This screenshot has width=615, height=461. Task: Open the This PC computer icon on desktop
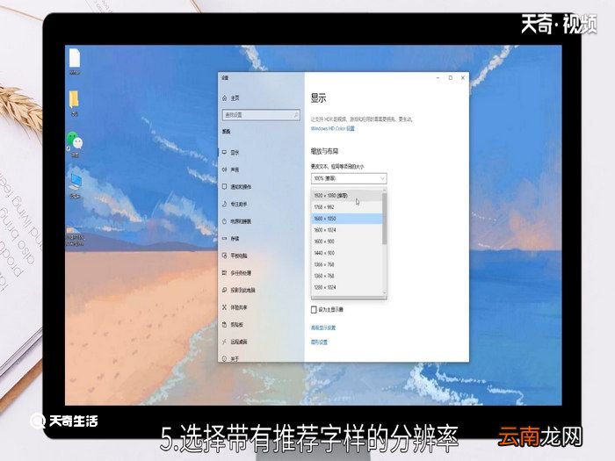(x=76, y=183)
